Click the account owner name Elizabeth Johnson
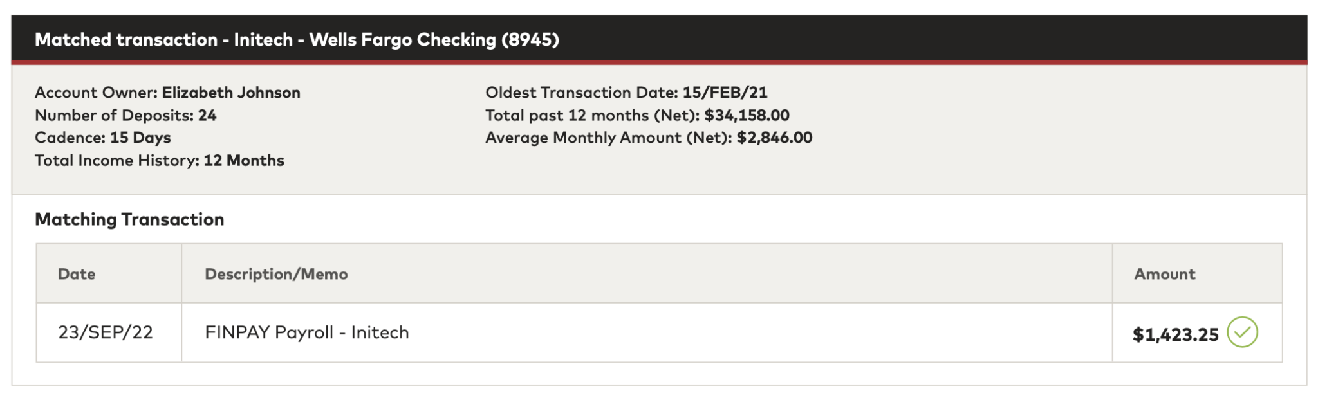This screenshot has height=400, width=1318. point(231,93)
